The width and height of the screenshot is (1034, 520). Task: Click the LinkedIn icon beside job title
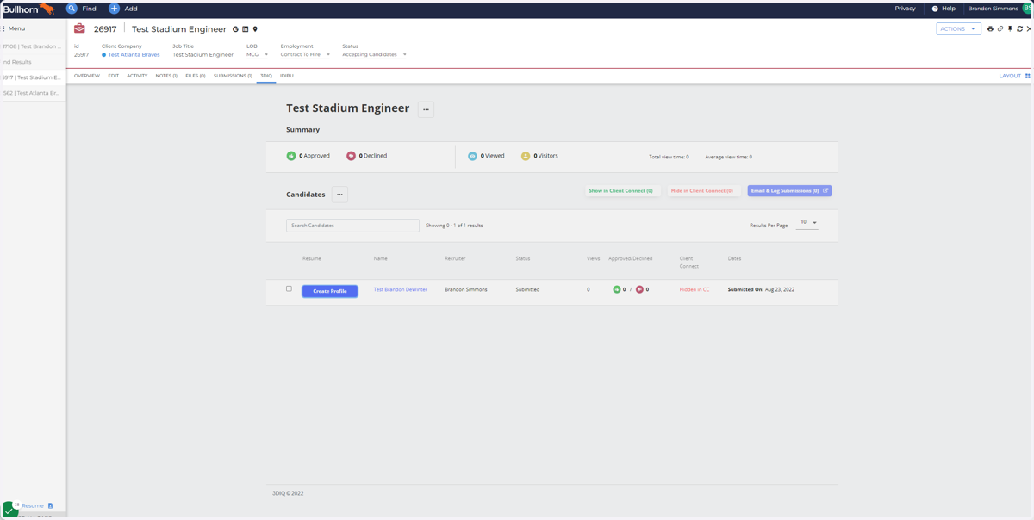coord(246,29)
